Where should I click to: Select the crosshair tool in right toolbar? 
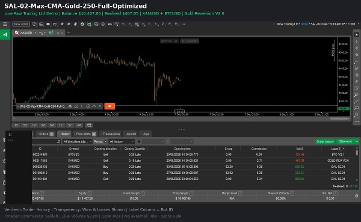pyautogui.click(x=357, y=42)
